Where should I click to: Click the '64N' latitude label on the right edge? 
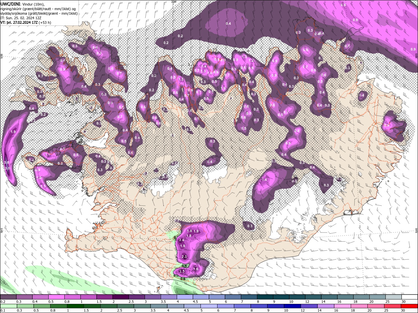[x=416, y=230]
